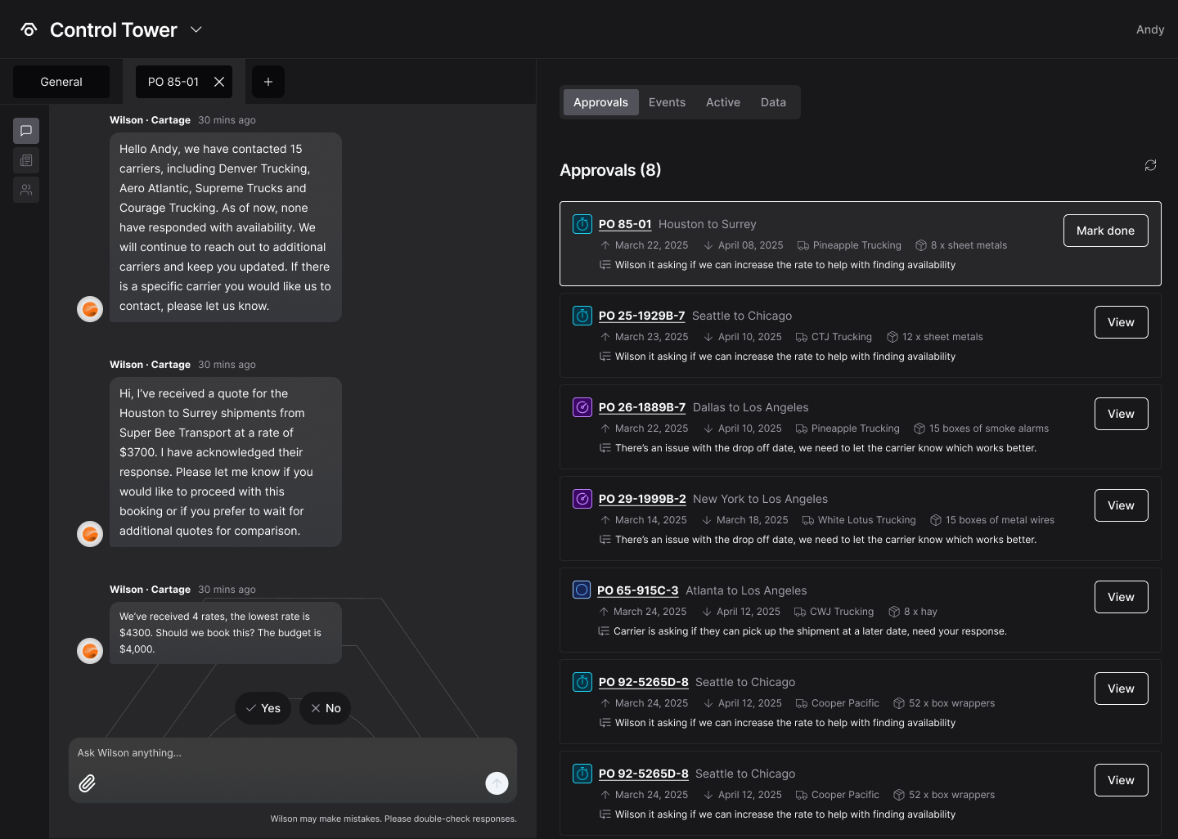This screenshot has width=1178, height=839.
Task: Switch to the Events tab
Action: (x=667, y=102)
